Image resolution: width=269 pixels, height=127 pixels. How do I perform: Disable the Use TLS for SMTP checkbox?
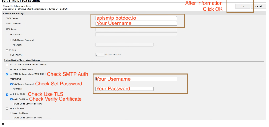pos(7,95)
